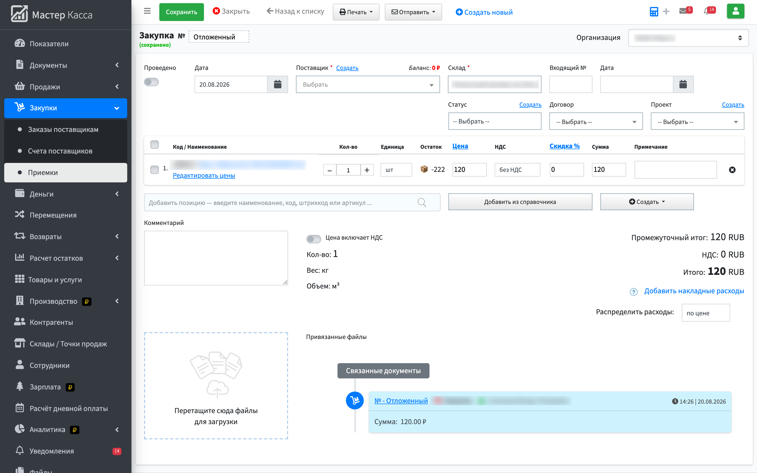Click into the Комментарий text area
Screen dimensions: 757x473
coord(216,258)
